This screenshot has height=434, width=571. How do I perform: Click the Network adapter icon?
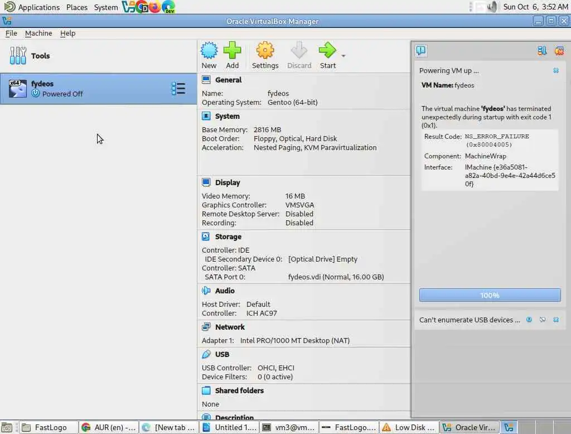point(206,327)
